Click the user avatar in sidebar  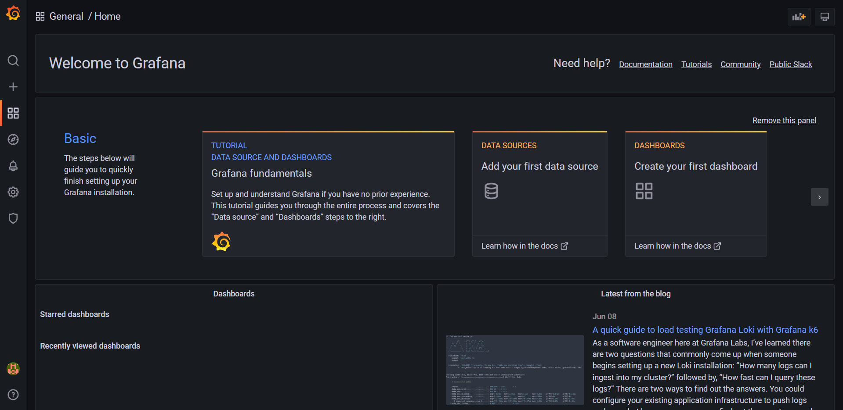pyautogui.click(x=13, y=369)
